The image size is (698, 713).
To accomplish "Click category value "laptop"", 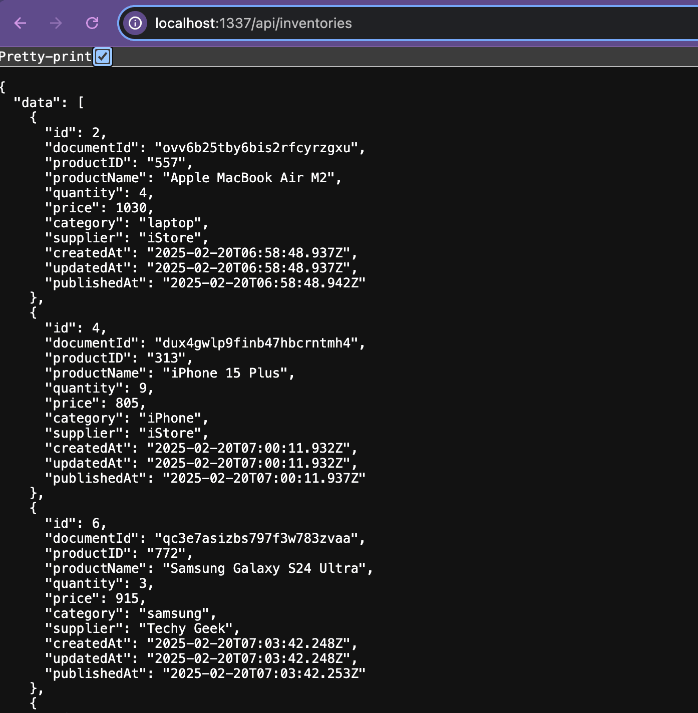I will pyautogui.click(x=170, y=223).
